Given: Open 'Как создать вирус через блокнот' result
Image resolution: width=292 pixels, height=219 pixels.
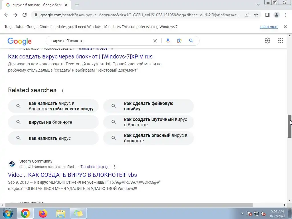Looking at the screenshot, I should [x=80, y=56].
